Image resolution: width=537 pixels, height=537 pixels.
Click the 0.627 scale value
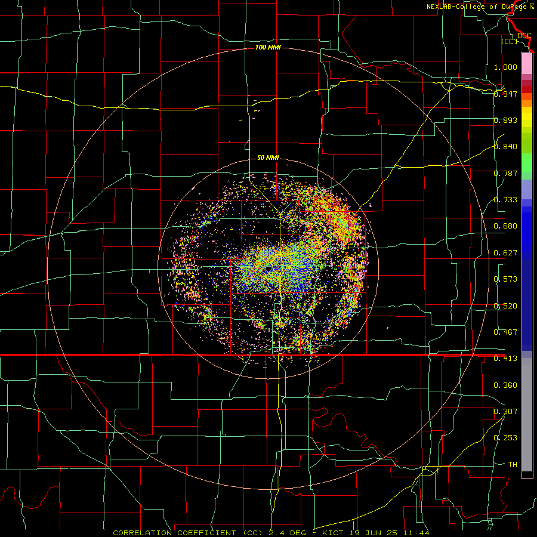pyautogui.click(x=505, y=253)
